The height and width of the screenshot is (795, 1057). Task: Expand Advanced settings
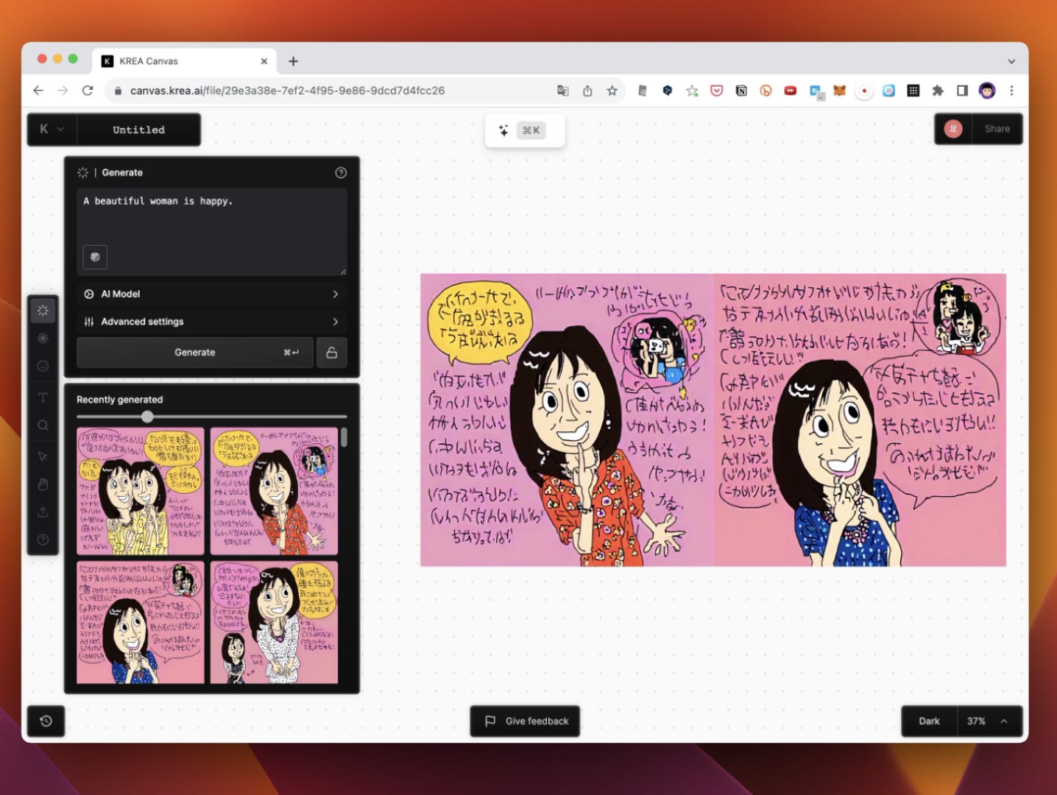[x=212, y=322]
